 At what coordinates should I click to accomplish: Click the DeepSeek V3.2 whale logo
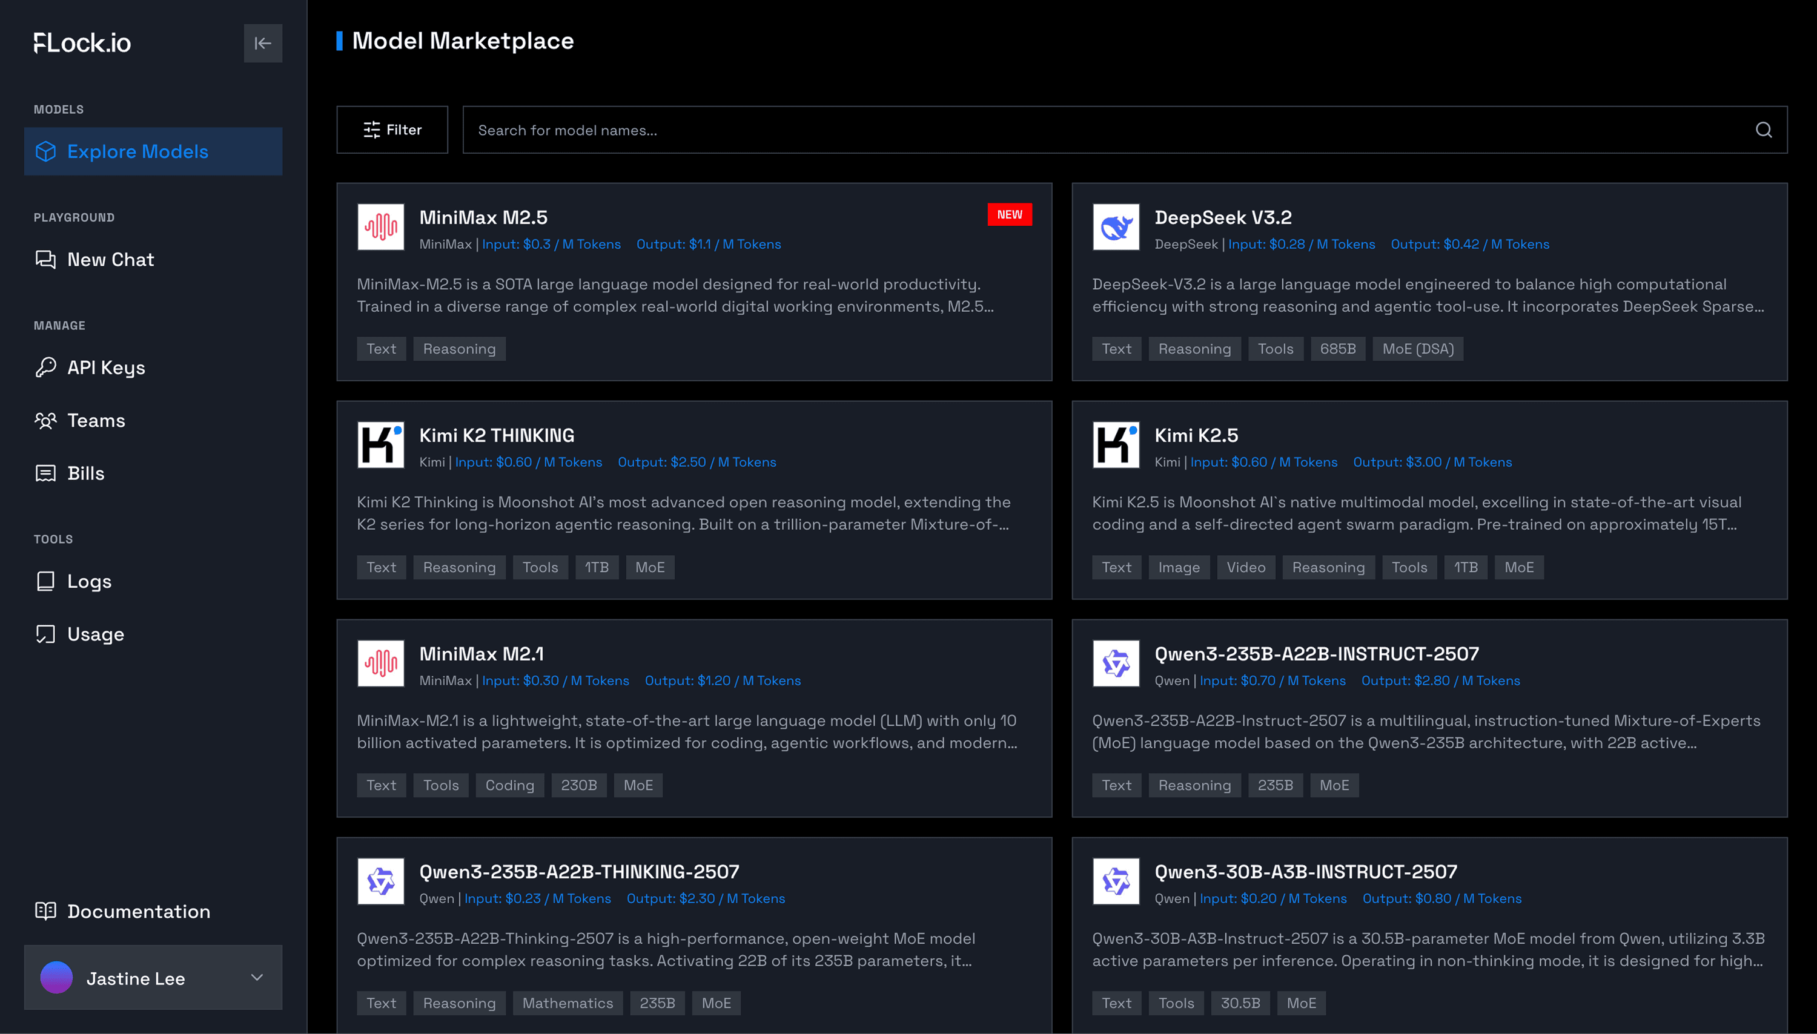pyautogui.click(x=1116, y=227)
